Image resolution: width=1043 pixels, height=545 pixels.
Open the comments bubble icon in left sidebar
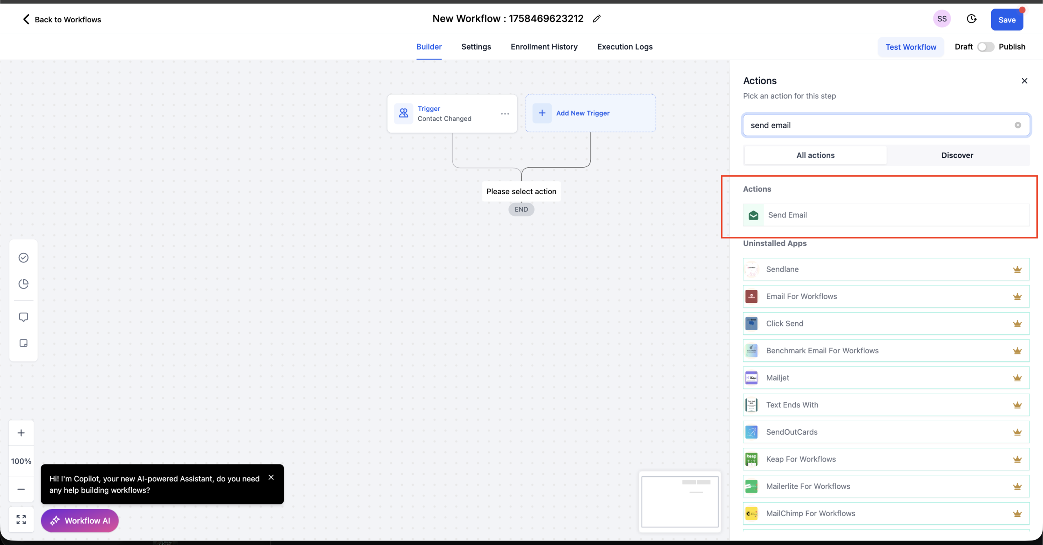23,317
